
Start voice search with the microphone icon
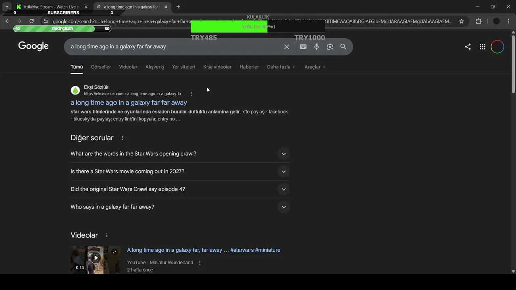316,47
